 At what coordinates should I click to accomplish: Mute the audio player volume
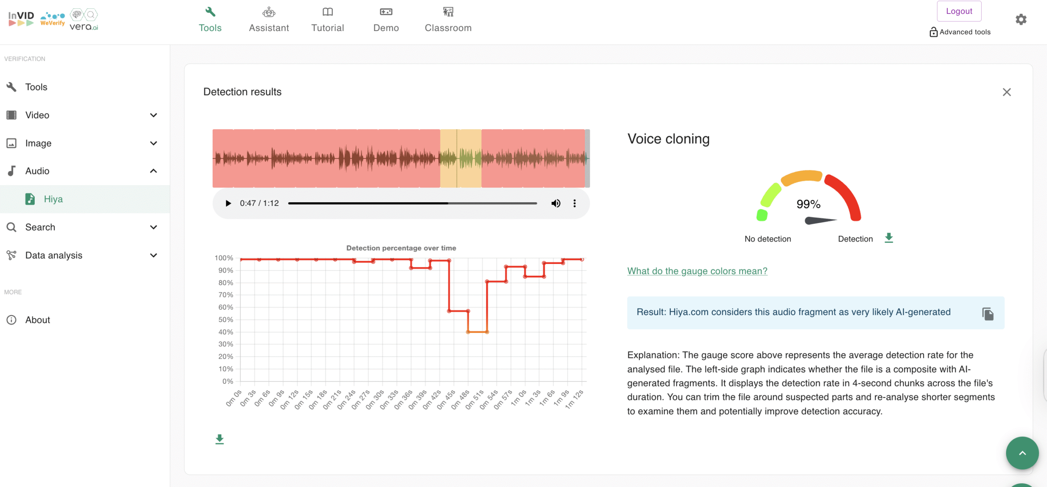555,203
